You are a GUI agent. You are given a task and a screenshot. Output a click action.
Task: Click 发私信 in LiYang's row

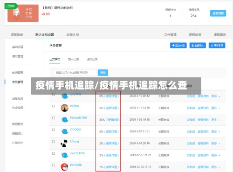click(191, 144)
